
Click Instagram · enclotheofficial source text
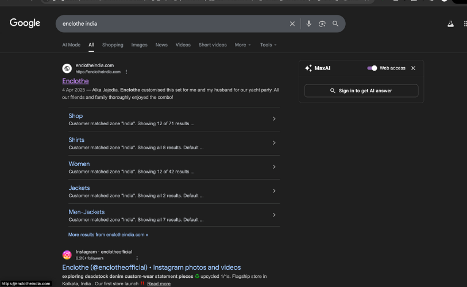point(104,252)
